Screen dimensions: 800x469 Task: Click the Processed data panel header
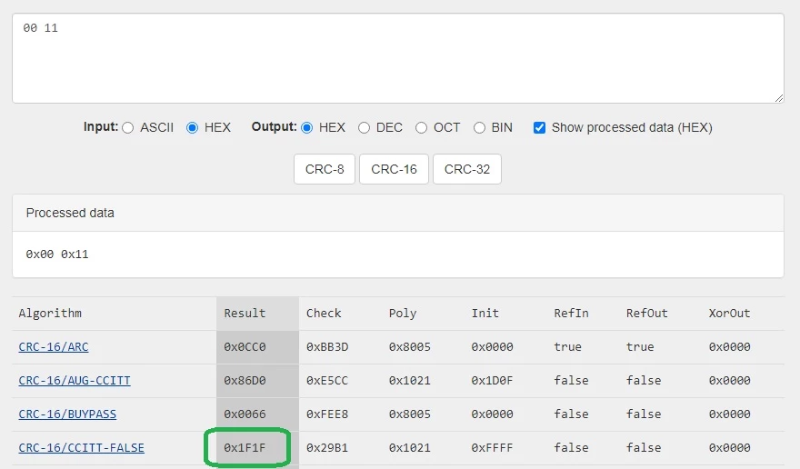tap(398, 213)
